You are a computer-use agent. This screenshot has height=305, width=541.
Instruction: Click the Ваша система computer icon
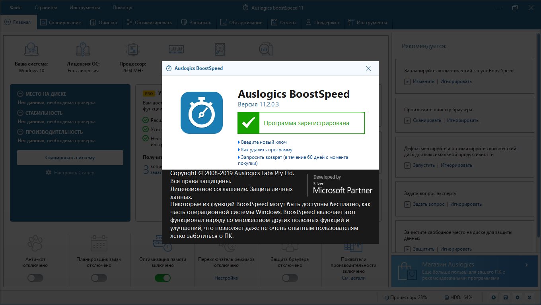click(x=31, y=50)
